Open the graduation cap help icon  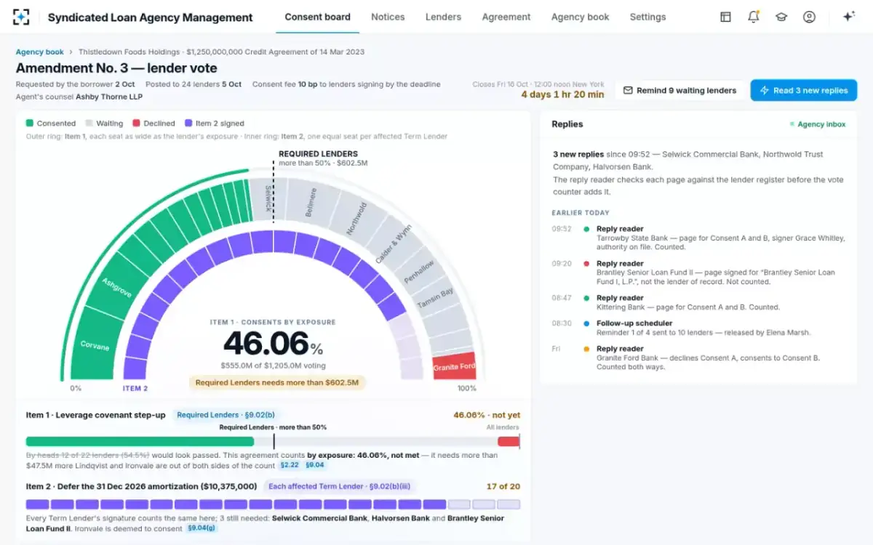pos(781,17)
